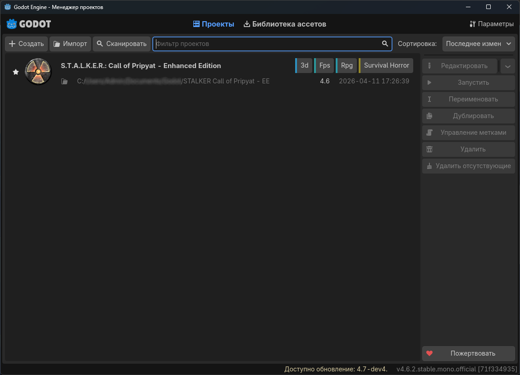Click project version number 4.6
This screenshot has width=520, height=375.
tap(325, 81)
